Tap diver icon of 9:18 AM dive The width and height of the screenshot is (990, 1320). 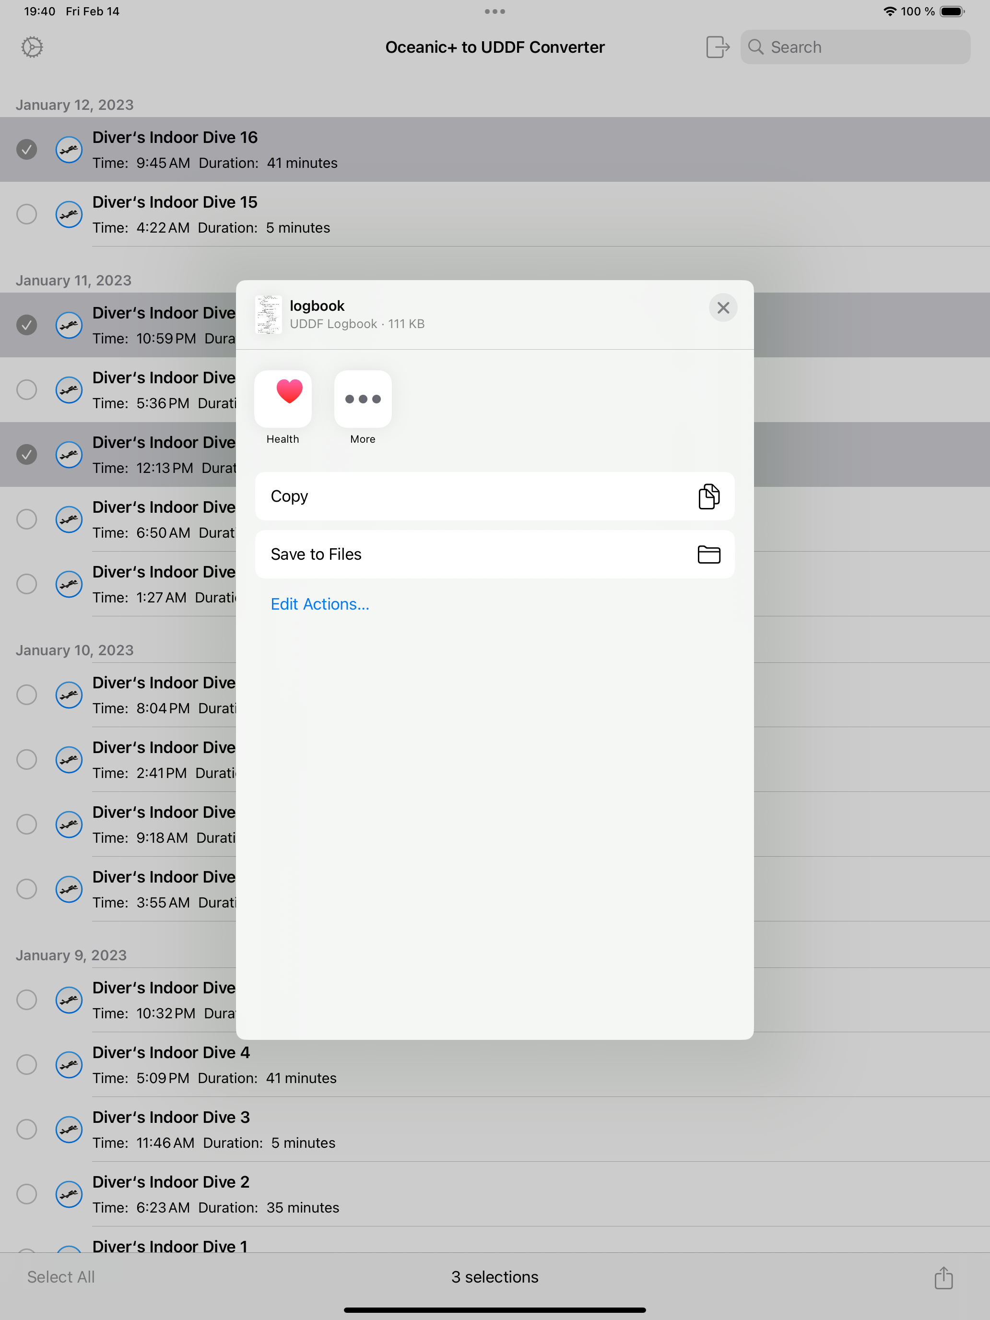(69, 824)
